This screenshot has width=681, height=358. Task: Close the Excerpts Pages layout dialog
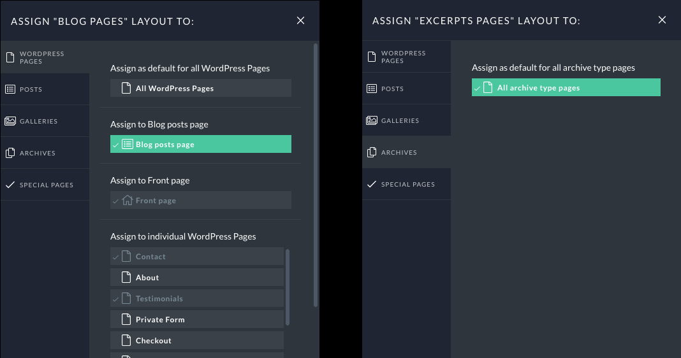[x=662, y=20]
